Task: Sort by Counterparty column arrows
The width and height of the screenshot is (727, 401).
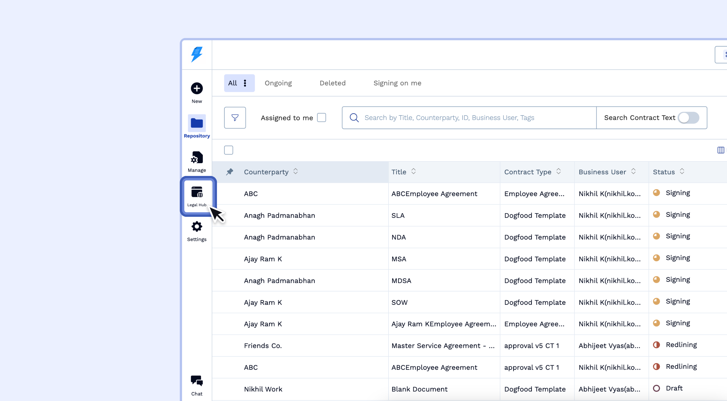Action: coord(296,171)
